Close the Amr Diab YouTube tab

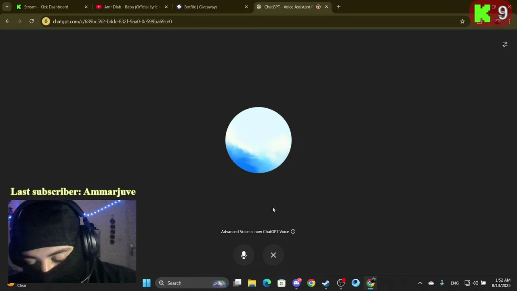[166, 7]
